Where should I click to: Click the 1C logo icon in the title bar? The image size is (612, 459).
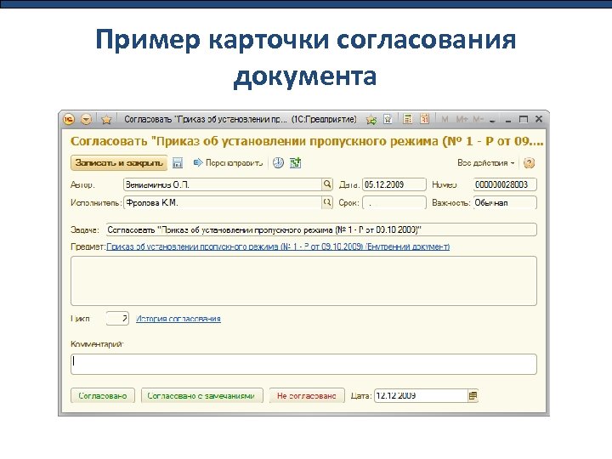69,119
